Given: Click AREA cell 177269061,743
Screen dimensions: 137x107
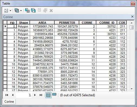Looking at the screenshot, I should click(x=42, y=26).
